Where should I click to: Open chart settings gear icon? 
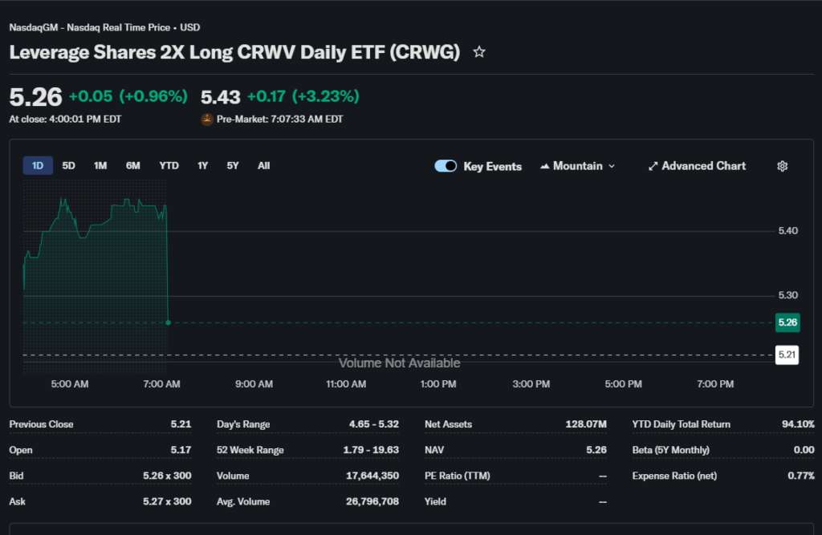[x=783, y=166]
